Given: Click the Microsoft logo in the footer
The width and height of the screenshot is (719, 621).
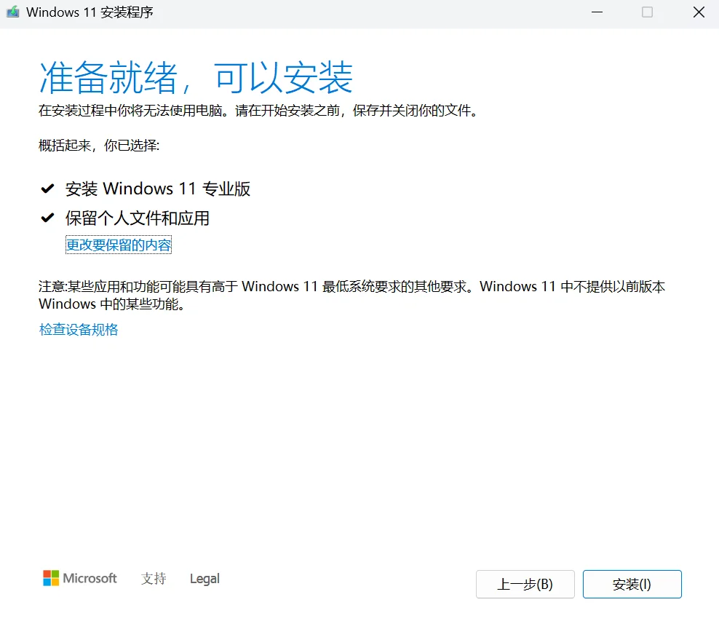Looking at the screenshot, I should pos(79,578).
